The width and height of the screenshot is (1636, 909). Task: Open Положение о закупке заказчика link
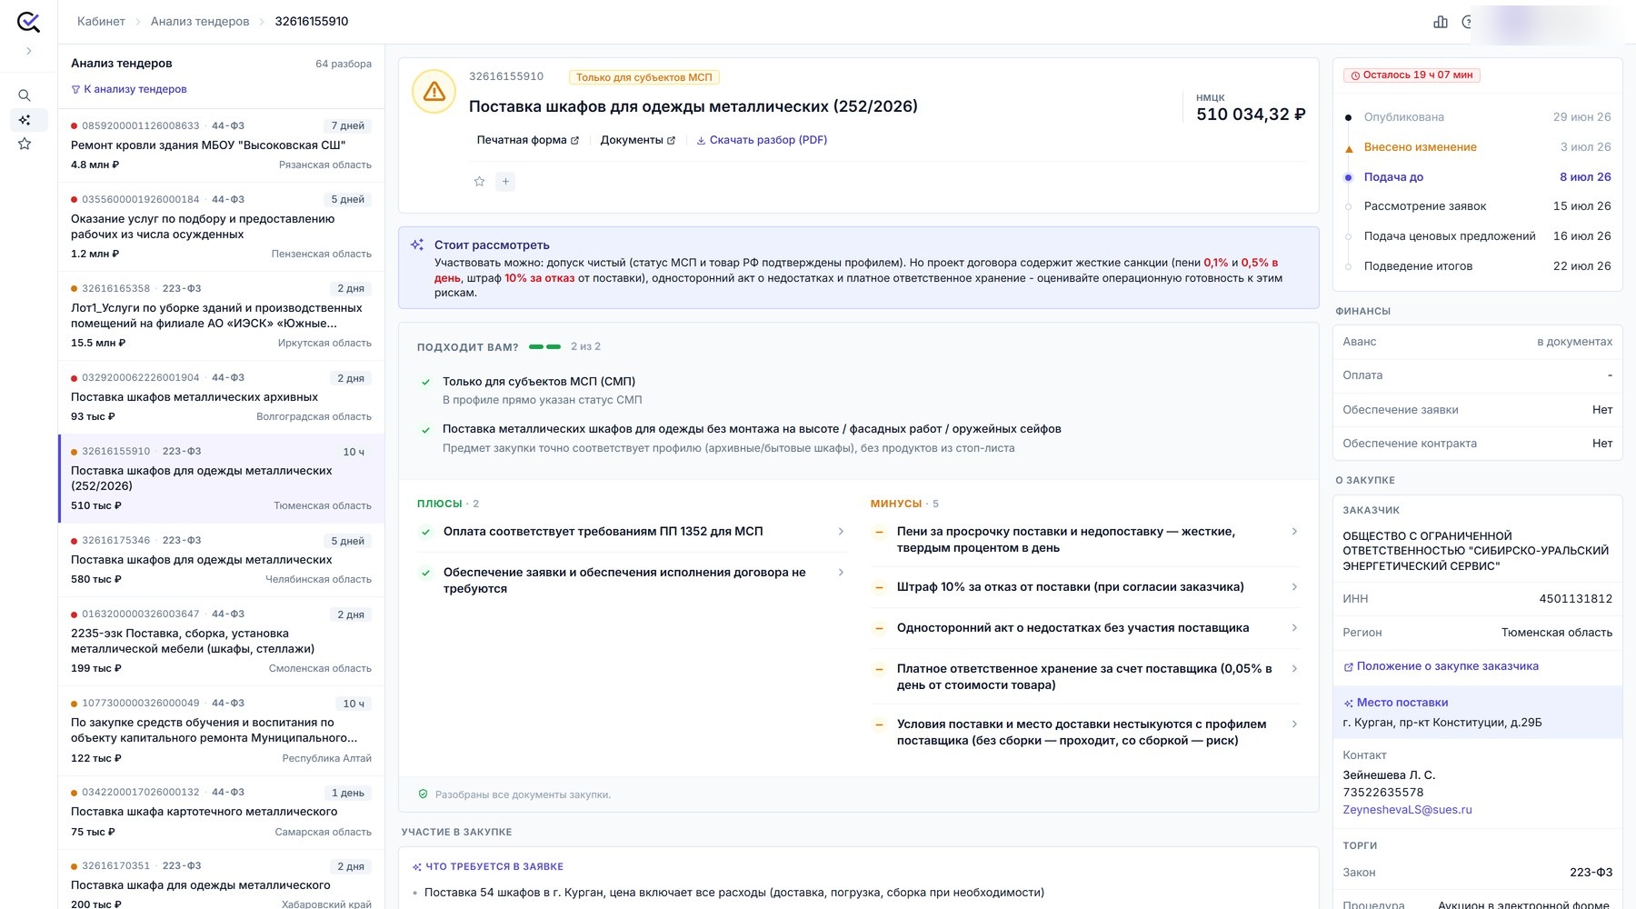click(1441, 666)
